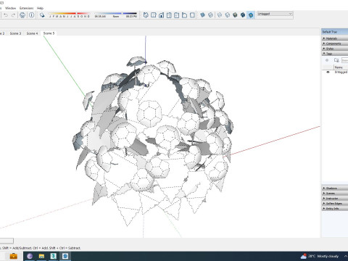The height and width of the screenshot is (261, 348).
Task: Adjust the month shadow date slider
Action: tap(70, 15)
